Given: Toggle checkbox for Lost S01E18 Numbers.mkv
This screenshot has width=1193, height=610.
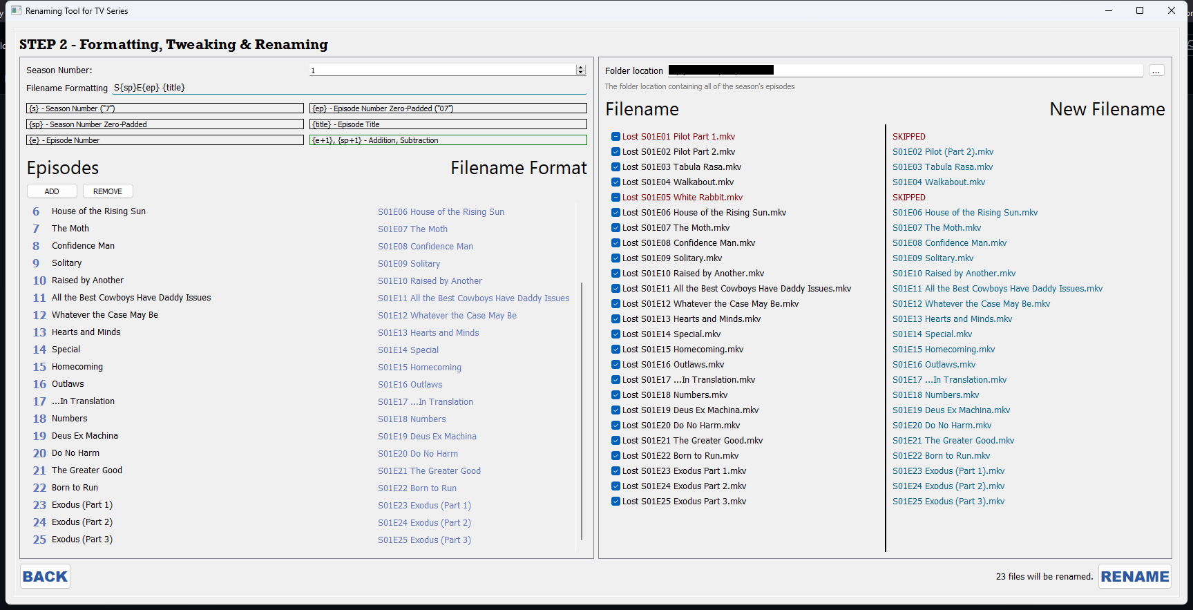Looking at the screenshot, I should coord(615,395).
